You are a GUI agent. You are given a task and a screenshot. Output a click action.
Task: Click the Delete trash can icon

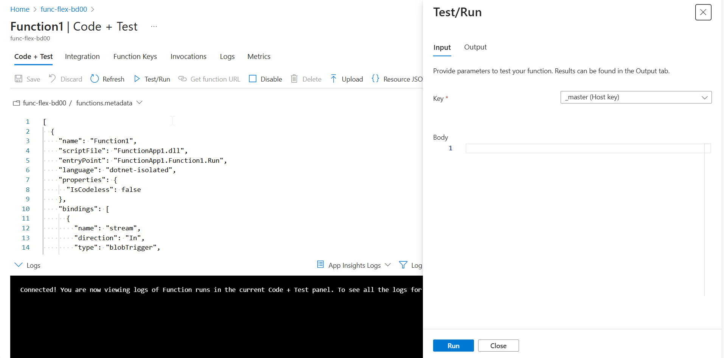click(294, 79)
